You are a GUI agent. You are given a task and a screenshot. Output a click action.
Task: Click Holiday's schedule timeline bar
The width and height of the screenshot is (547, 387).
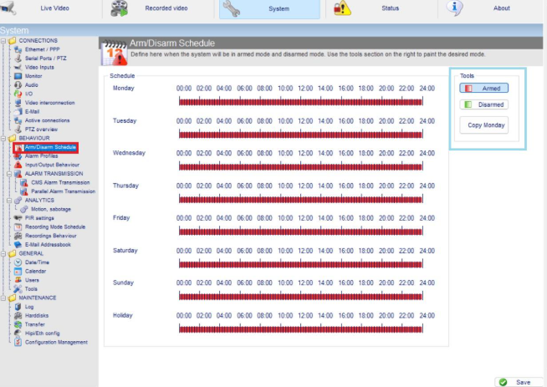(x=301, y=329)
